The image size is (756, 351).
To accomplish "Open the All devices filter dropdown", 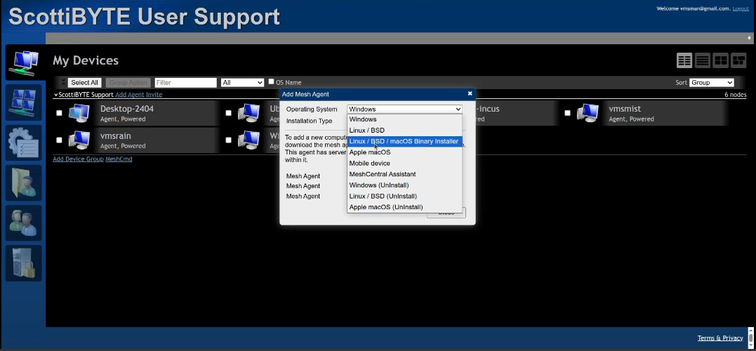I will pyautogui.click(x=241, y=82).
